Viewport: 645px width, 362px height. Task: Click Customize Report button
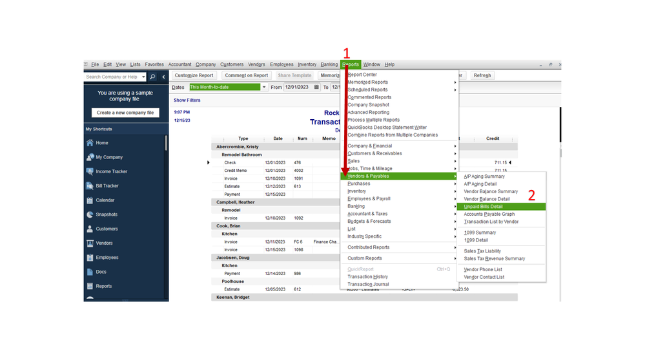(194, 75)
